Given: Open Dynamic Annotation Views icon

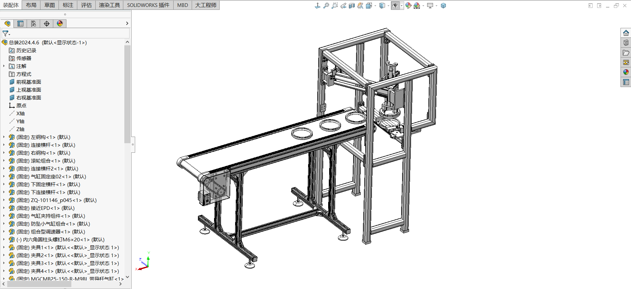Looking at the screenshot, I should coord(360,6).
